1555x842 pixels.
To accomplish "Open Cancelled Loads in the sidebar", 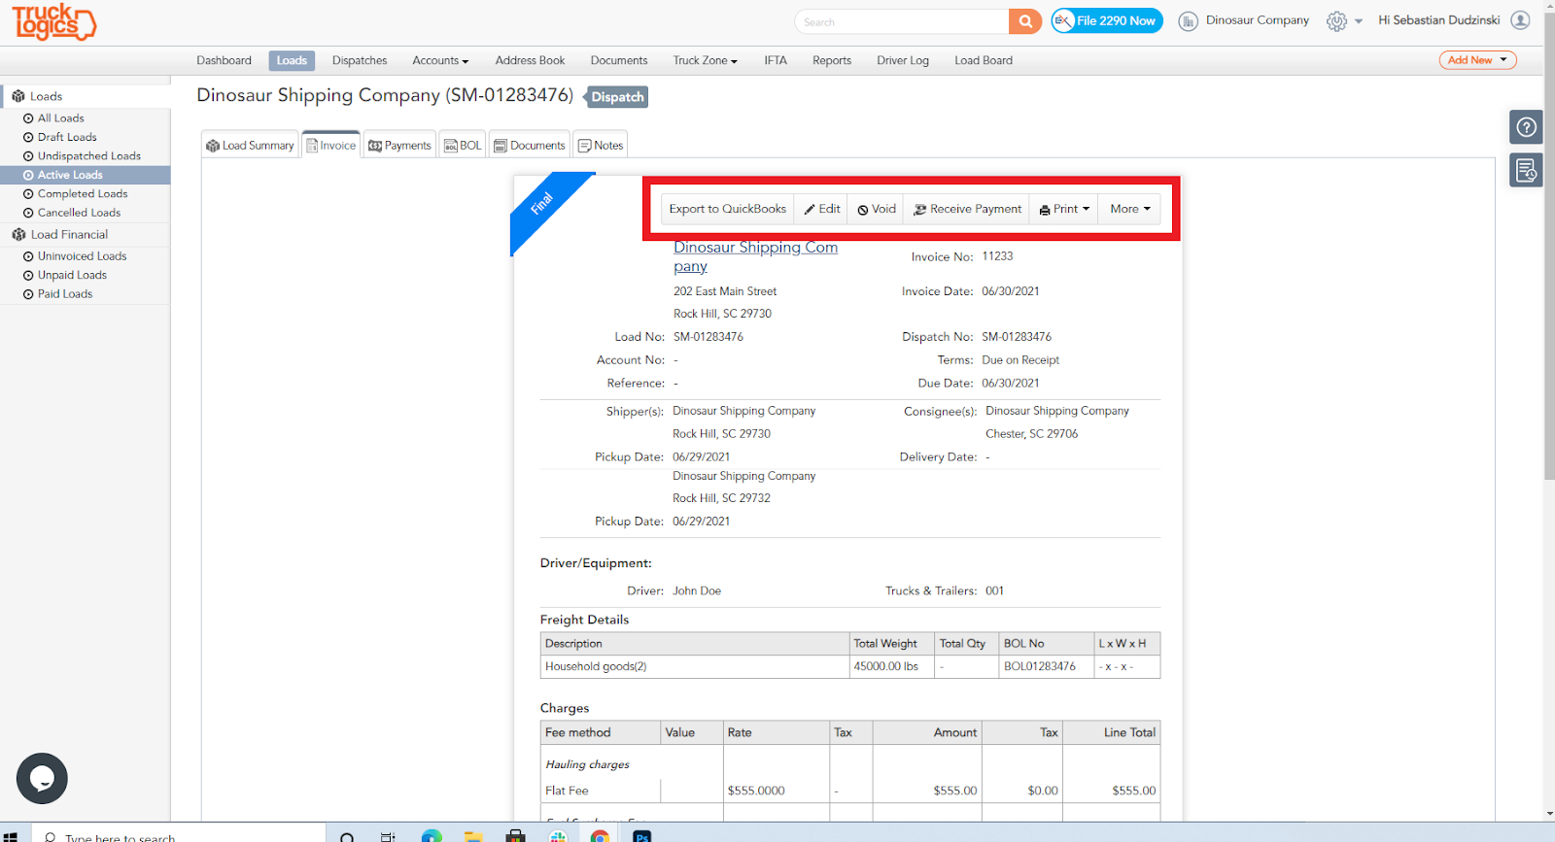I will pyautogui.click(x=80, y=213).
